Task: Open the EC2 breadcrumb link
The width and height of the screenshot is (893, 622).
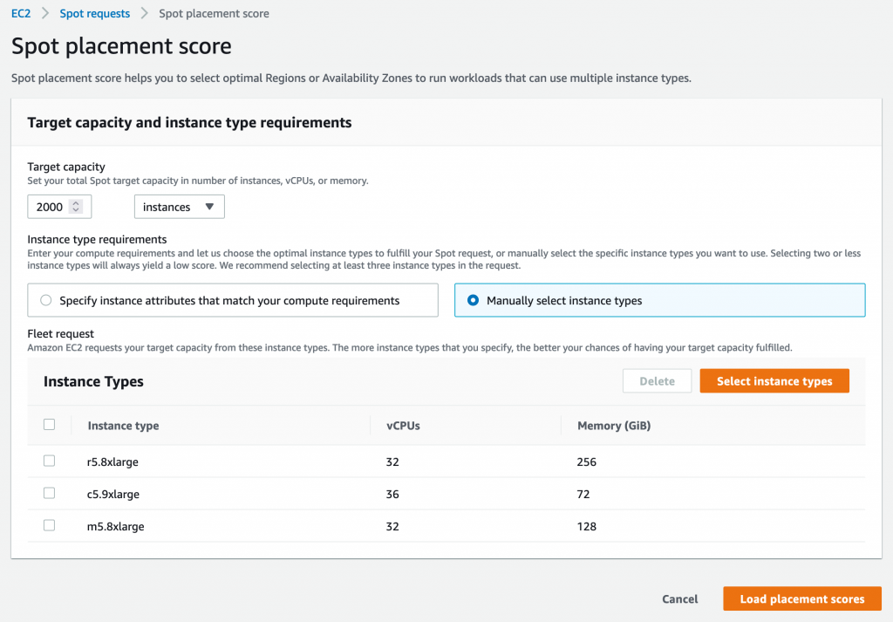Action: 19,13
